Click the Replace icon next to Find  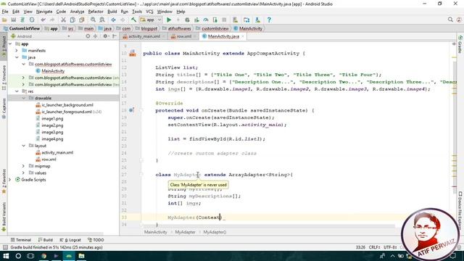tap(102, 20)
